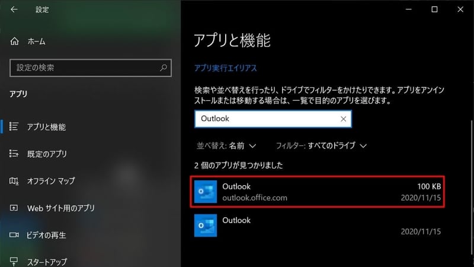This screenshot has height=267, width=474.
Task: Click the icon of the second Outlook entry
Action: tap(206, 225)
